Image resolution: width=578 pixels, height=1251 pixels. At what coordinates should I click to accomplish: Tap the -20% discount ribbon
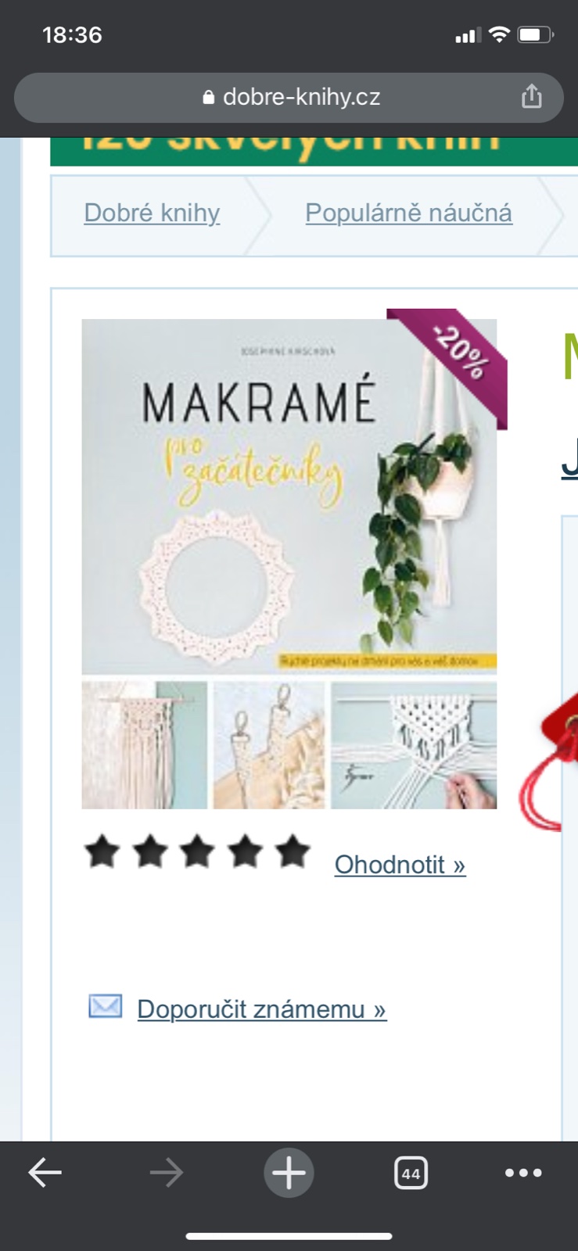[x=458, y=356]
